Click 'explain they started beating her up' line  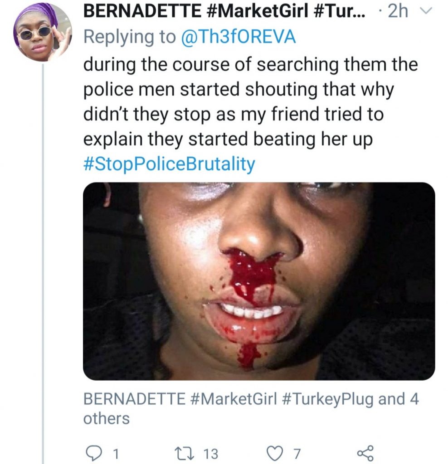228,139
